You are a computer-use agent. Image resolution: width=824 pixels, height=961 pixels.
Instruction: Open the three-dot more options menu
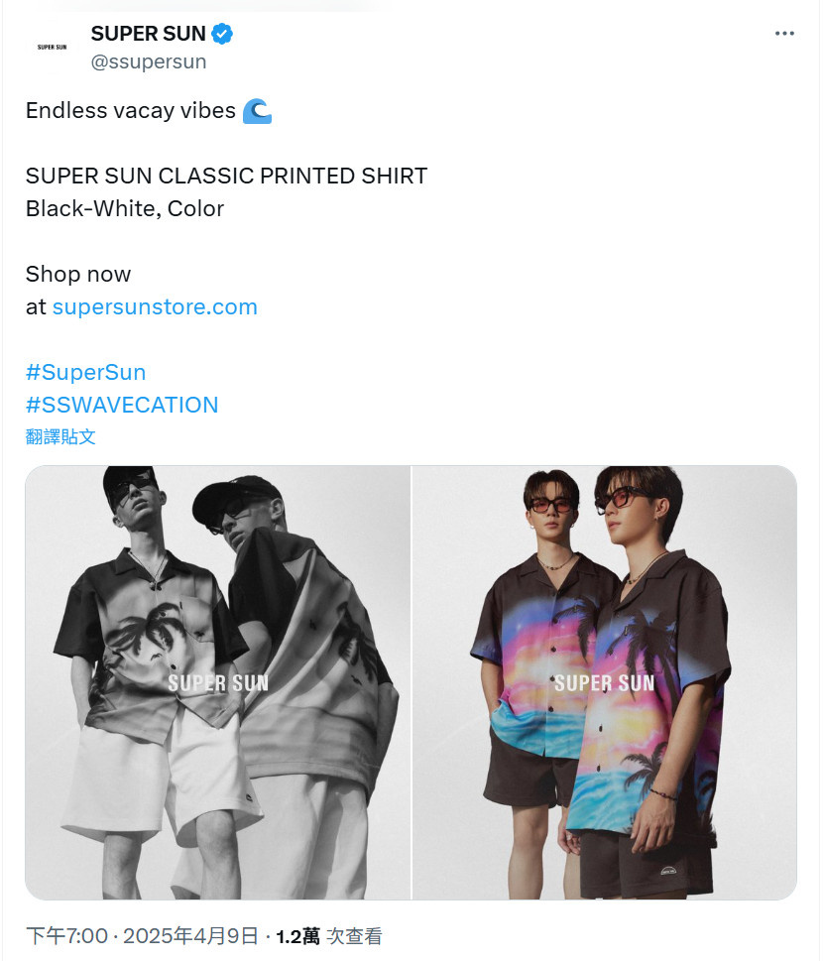(x=784, y=33)
